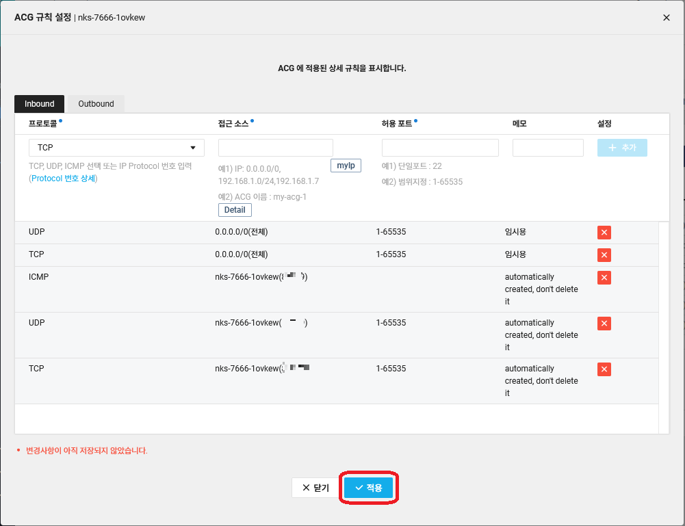The width and height of the screenshot is (685, 526).
Task: Focus the 접근 소스 input field
Action: pyautogui.click(x=276, y=148)
